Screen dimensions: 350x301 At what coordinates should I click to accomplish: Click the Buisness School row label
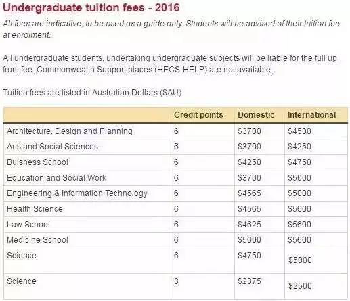click(37, 162)
